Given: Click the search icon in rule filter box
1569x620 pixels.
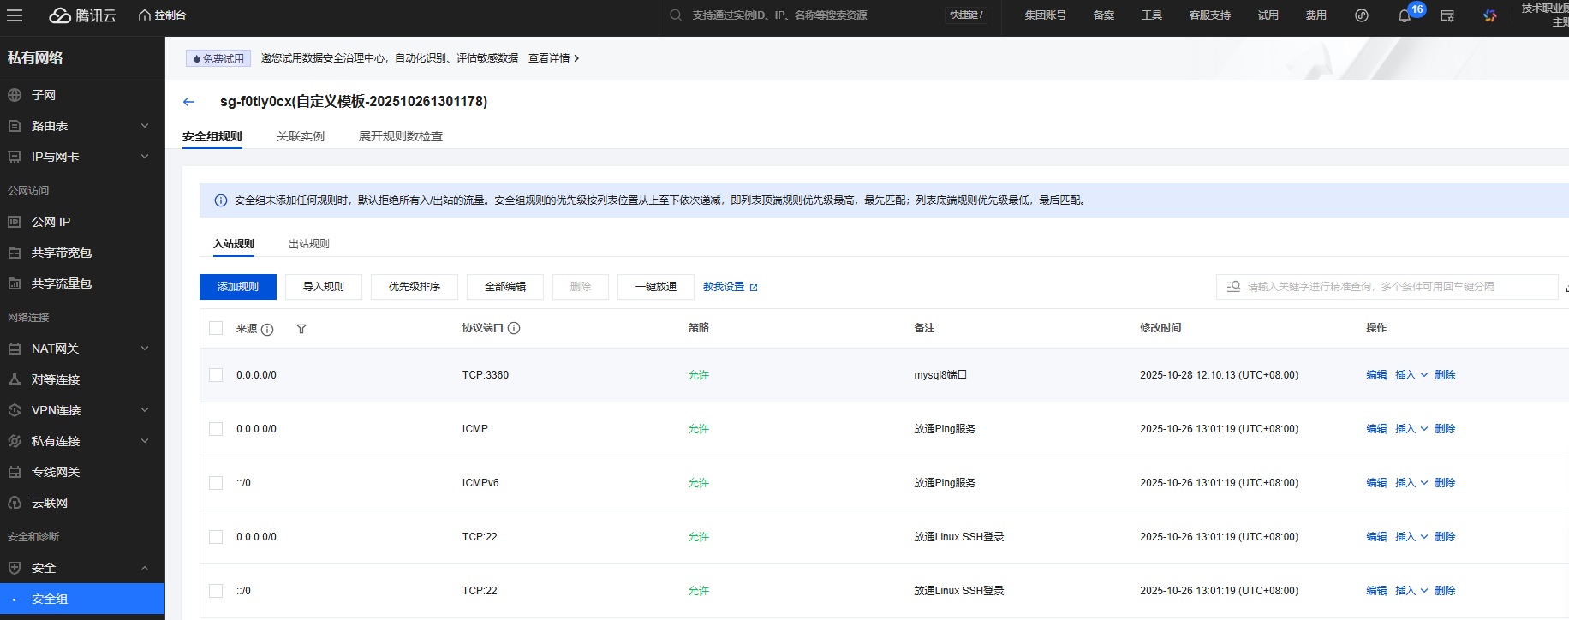Looking at the screenshot, I should pyautogui.click(x=1233, y=287).
